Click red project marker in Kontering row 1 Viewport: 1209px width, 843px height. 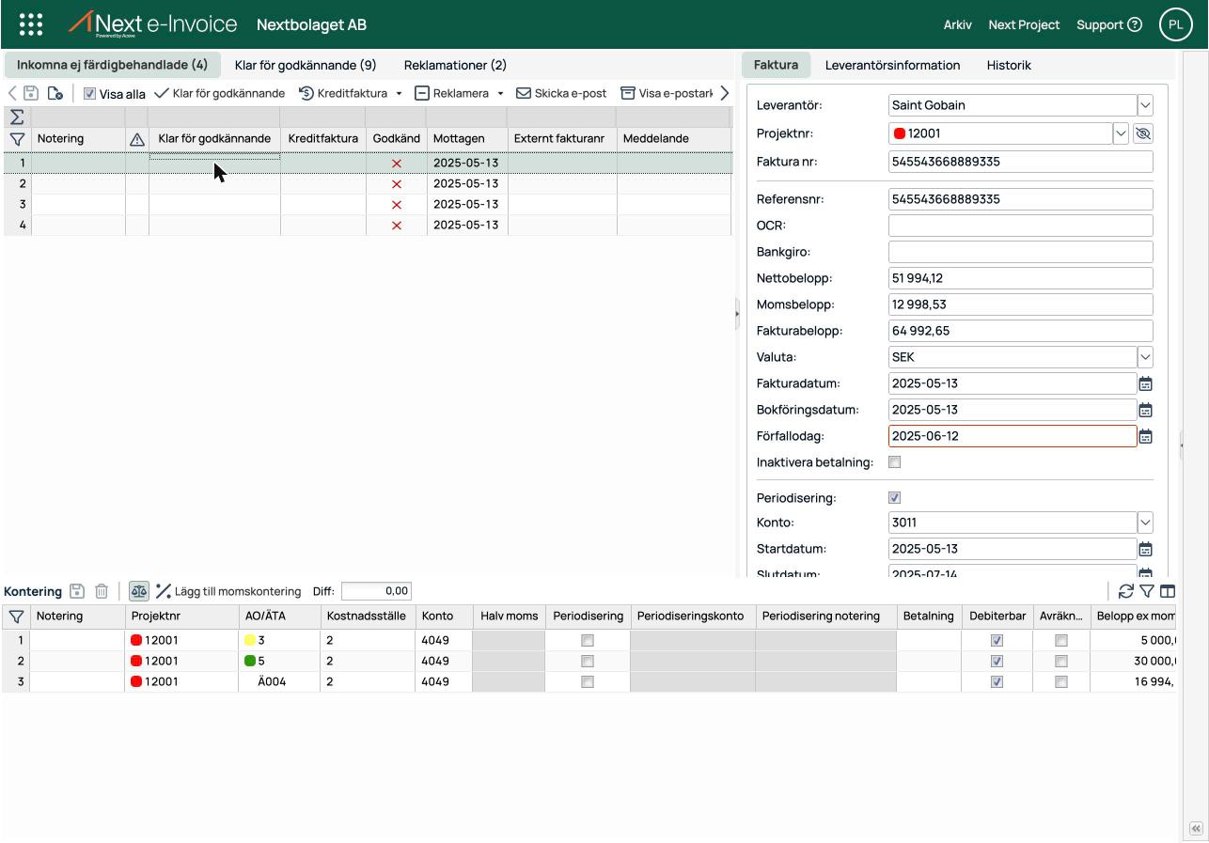coord(136,641)
